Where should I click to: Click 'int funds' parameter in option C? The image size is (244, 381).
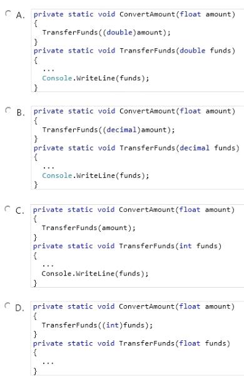coord(198,246)
